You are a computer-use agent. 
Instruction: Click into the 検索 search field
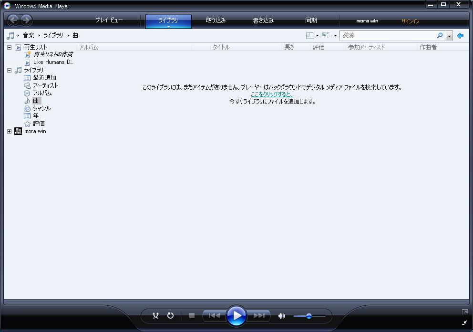(x=388, y=36)
